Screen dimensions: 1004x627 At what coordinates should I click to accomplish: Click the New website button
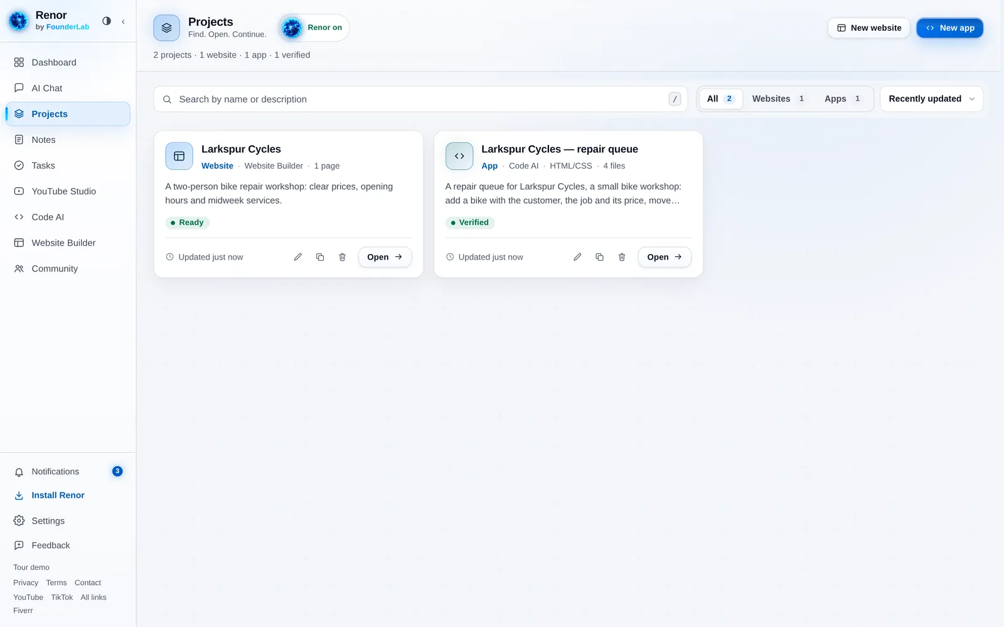(x=869, y=28)
